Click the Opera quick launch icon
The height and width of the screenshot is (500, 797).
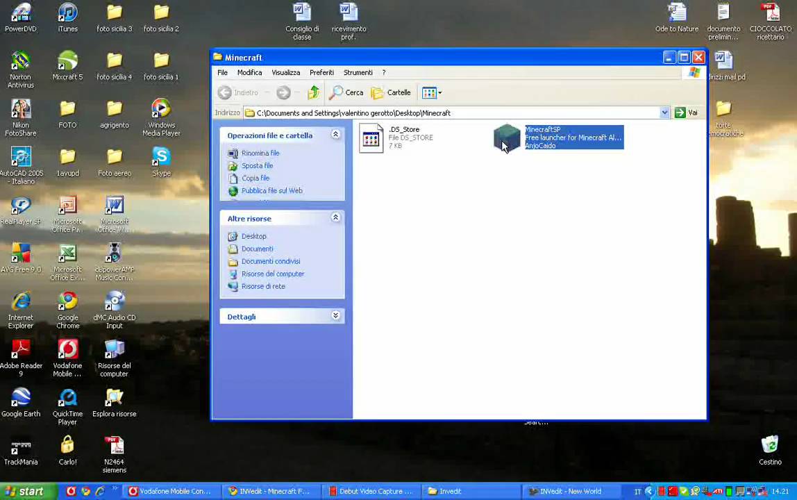point(71,492)
